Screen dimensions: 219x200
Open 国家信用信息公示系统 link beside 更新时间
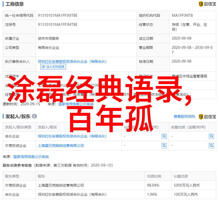[x=76, y=104]
